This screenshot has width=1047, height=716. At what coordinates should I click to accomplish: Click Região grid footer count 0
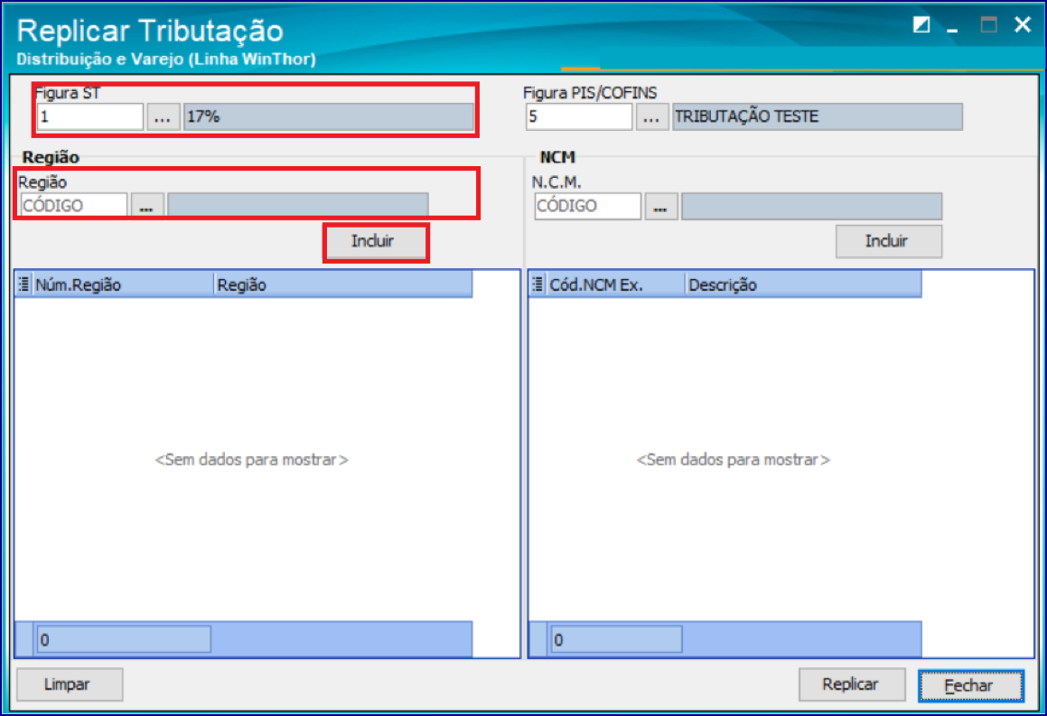pos(124,640)
